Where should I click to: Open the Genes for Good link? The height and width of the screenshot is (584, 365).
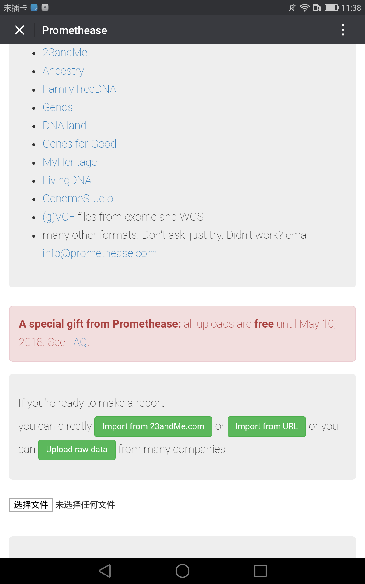coord(79,144)
